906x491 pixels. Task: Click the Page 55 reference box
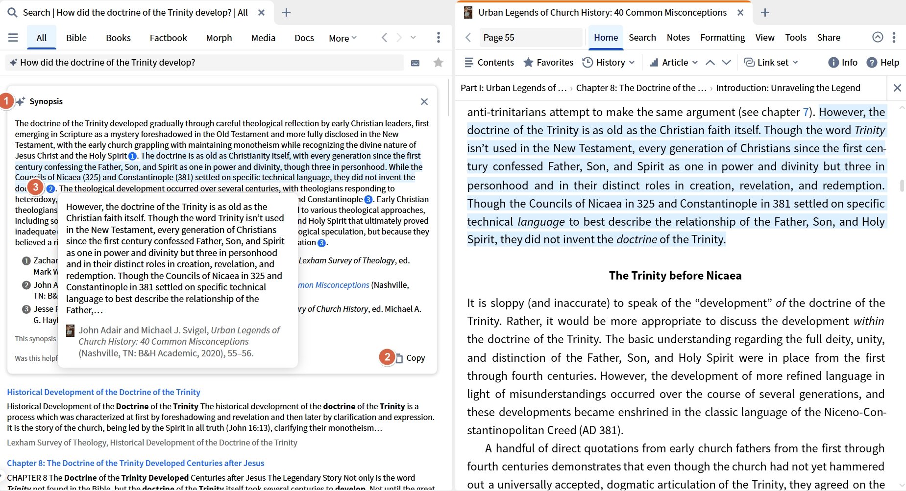[530, 38]
